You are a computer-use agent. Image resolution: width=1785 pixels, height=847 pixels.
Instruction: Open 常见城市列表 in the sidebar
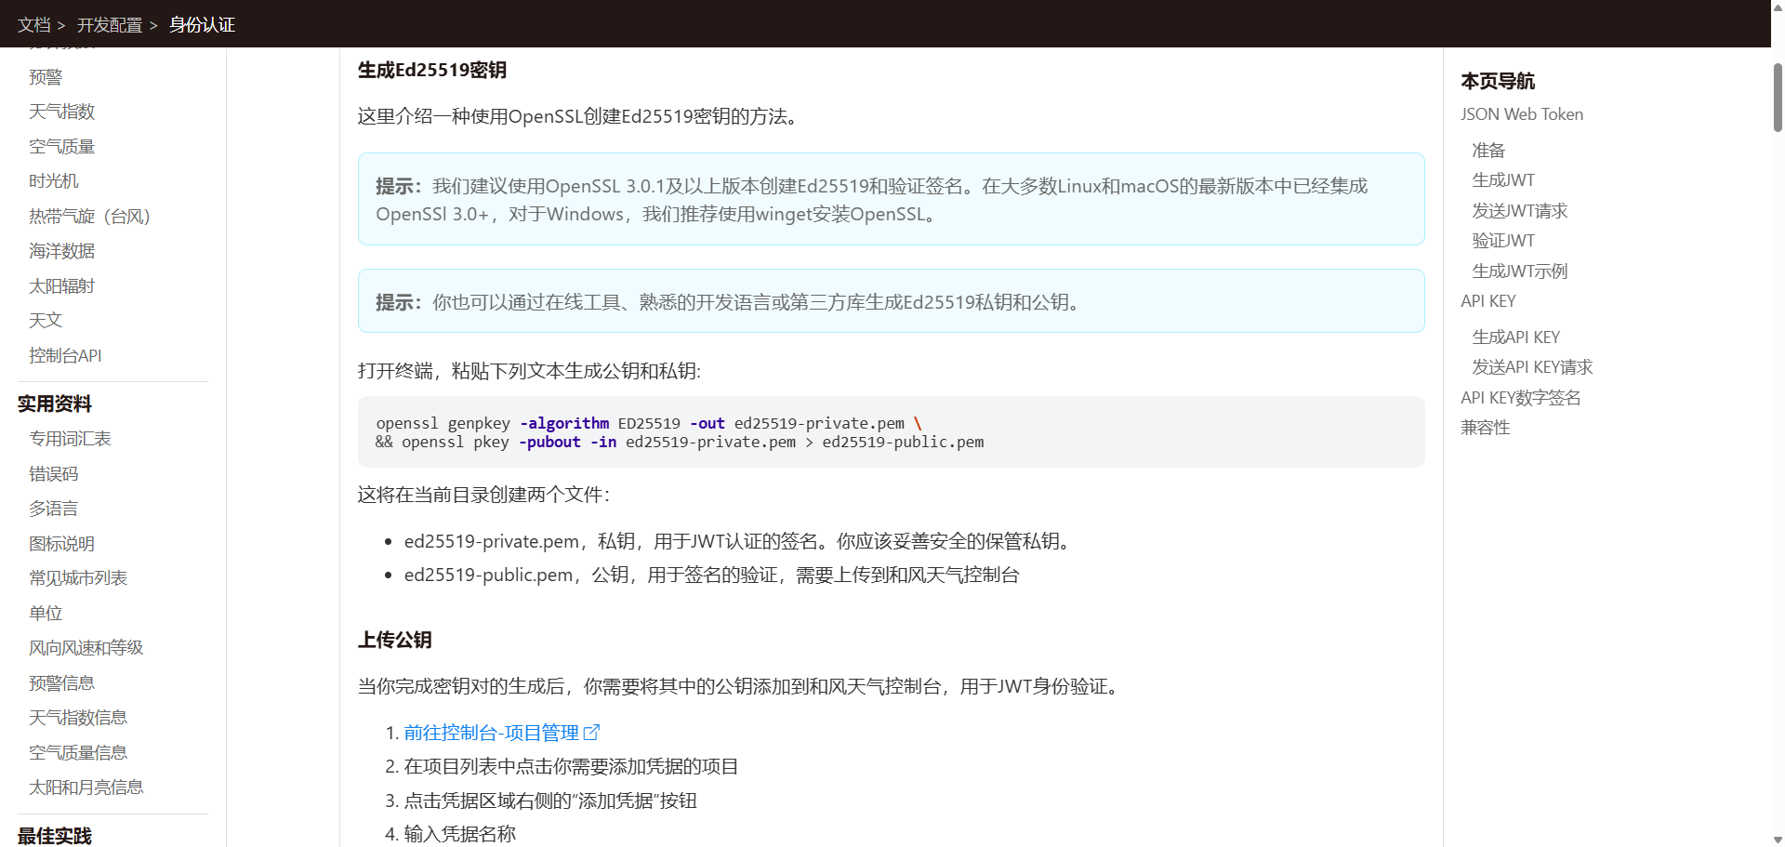click(x=78, y=578)
